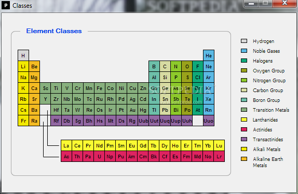
Task: Select the Kr element cell
Action: tap(209, 88)
